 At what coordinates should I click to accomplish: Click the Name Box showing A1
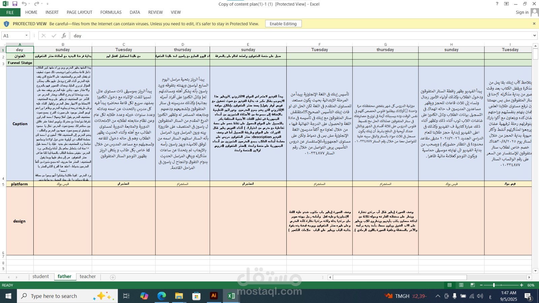(13, 36)
